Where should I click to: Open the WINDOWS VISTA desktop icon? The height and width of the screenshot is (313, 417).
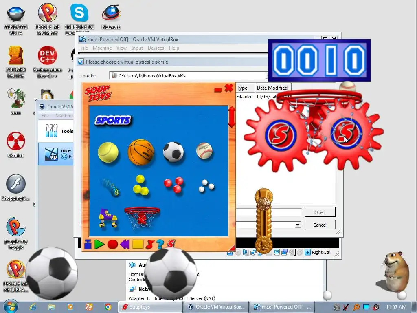[16, 20]
